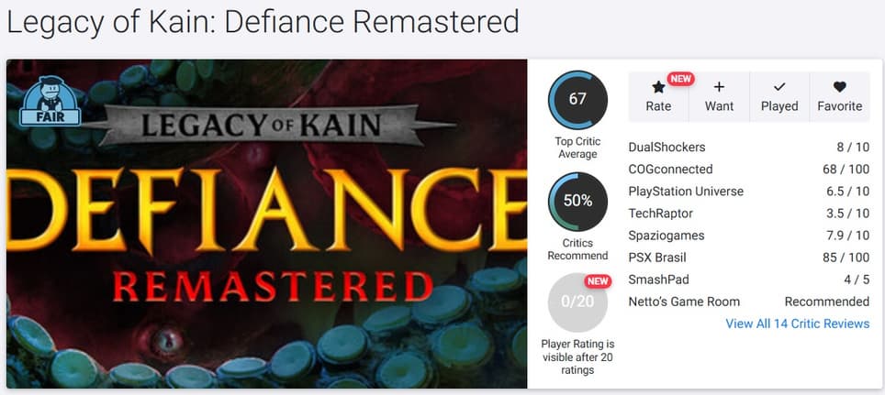This screenshot has height=395, width=885.
Task: Open the SmashPad review
Action: [658, 280]
